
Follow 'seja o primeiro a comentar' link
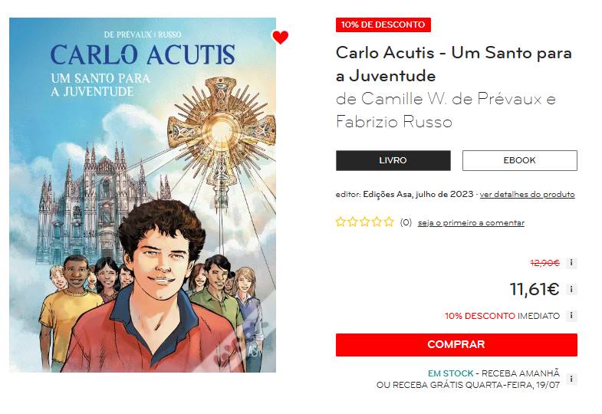[471, 223]
